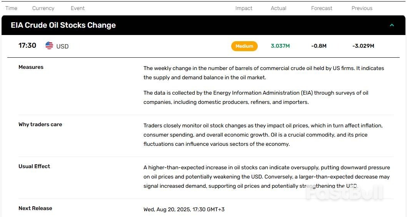This screenshot has height=217, width=407.
Task: Click the USD currency label
Action: (x=62, y=46)
